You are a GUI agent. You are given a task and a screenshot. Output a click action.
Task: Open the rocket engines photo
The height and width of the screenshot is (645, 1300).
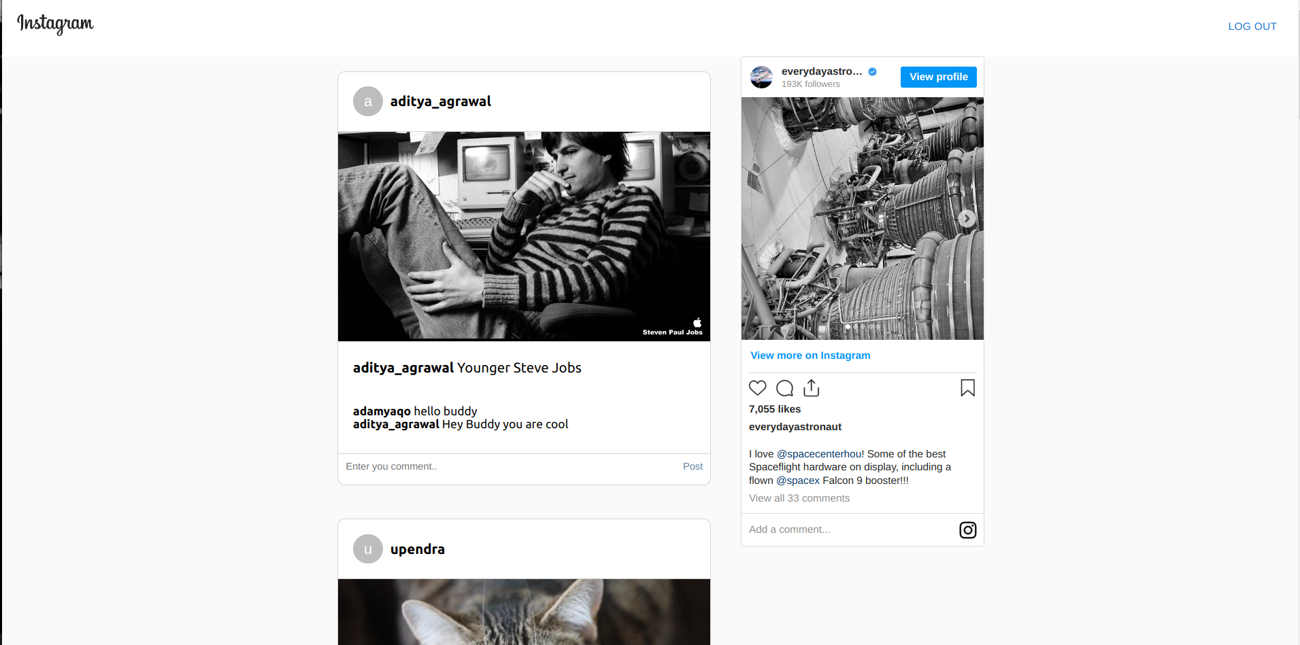pyautogui.click(x=862, y=218)
